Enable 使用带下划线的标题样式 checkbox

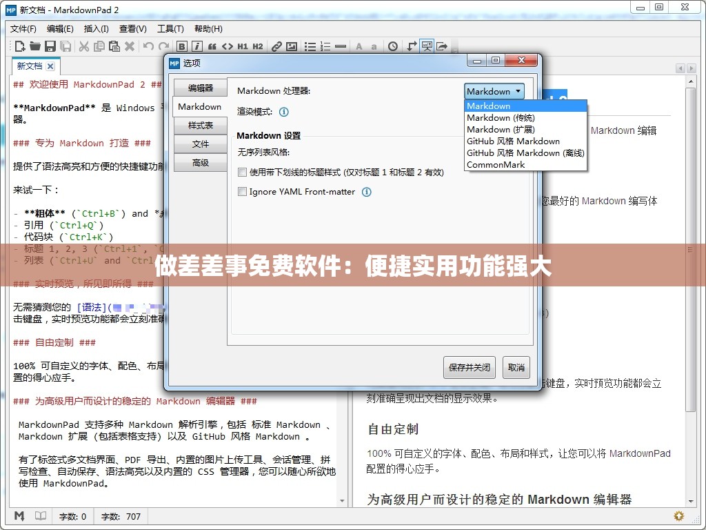(x=242, y=172)
